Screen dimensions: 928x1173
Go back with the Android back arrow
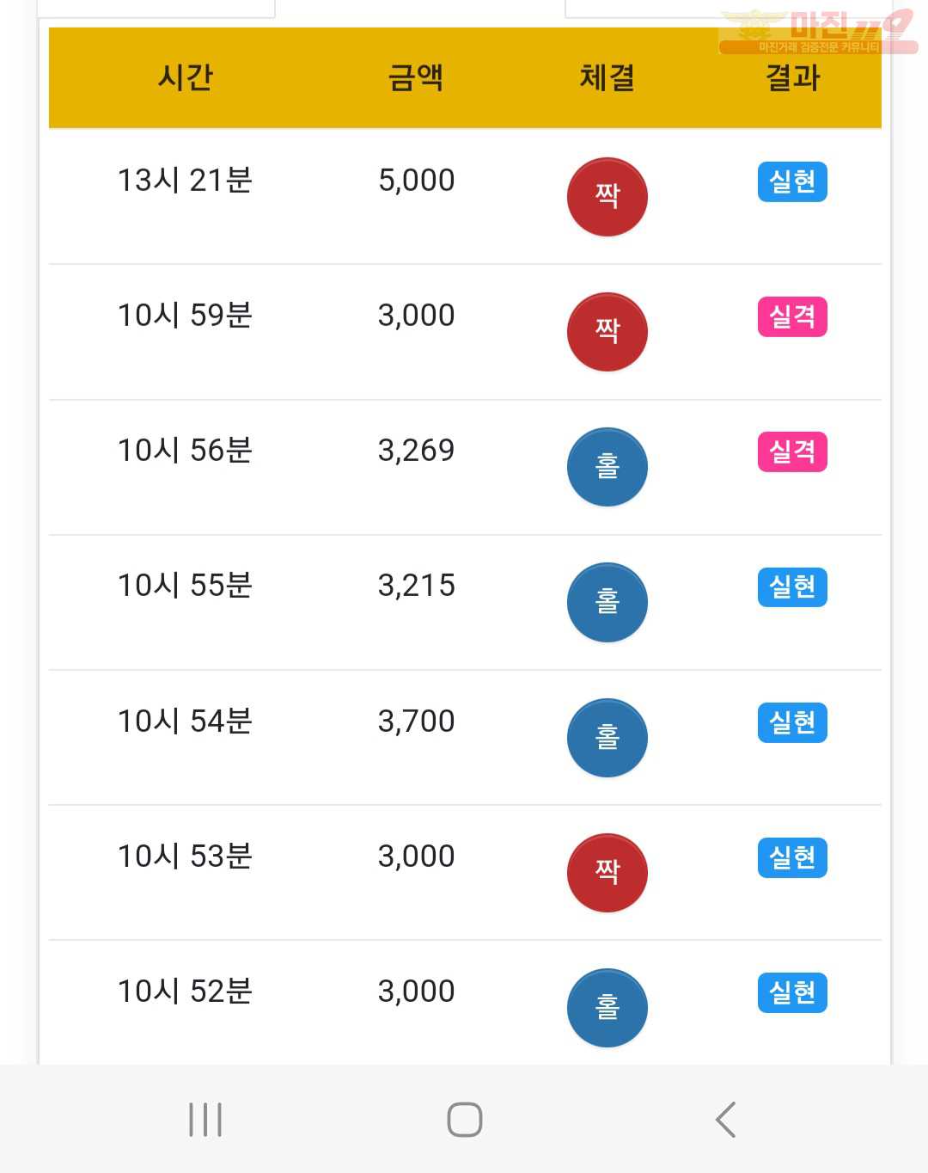coord(726,1120)
